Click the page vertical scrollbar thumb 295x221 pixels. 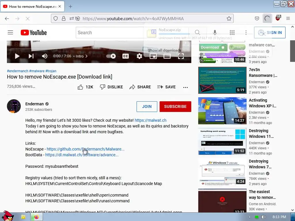[292, 51]
